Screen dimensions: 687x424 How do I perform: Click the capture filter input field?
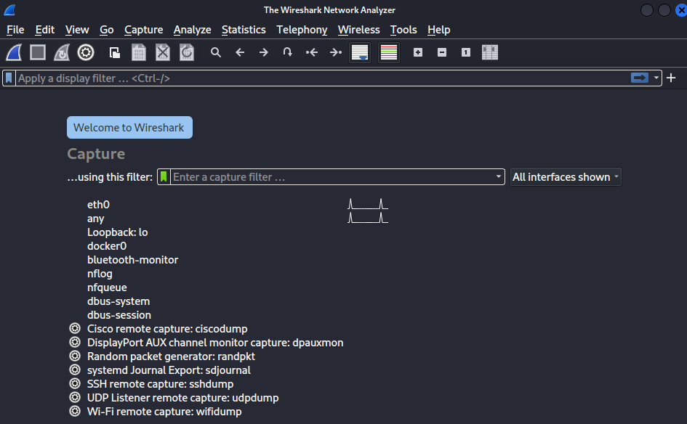[x=332, y=176]
